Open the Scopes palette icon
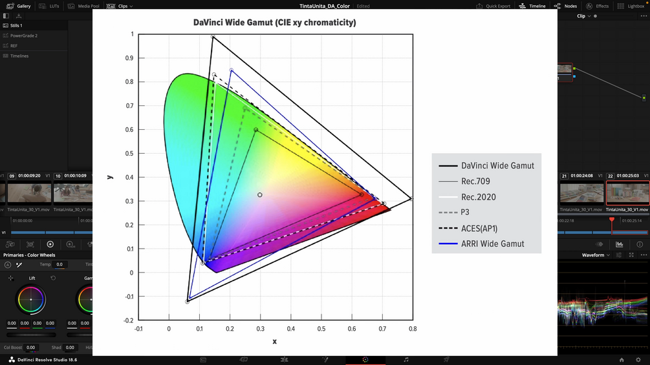 [x=620, y=244]
